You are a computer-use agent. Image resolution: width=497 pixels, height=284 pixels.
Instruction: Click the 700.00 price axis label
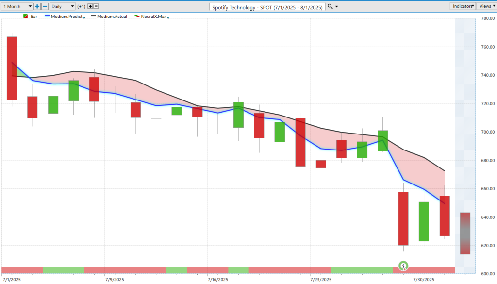point(488,132)
